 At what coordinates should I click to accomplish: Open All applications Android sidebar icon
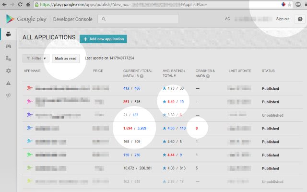coord(8,34)
